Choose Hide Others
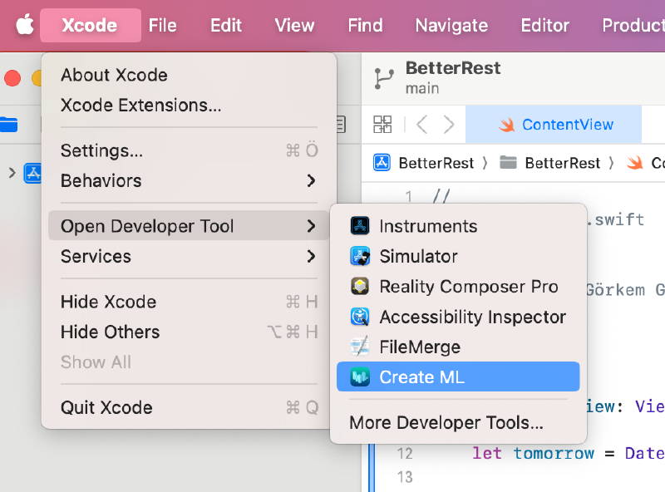The image size is (665, 492). (189, 332)
